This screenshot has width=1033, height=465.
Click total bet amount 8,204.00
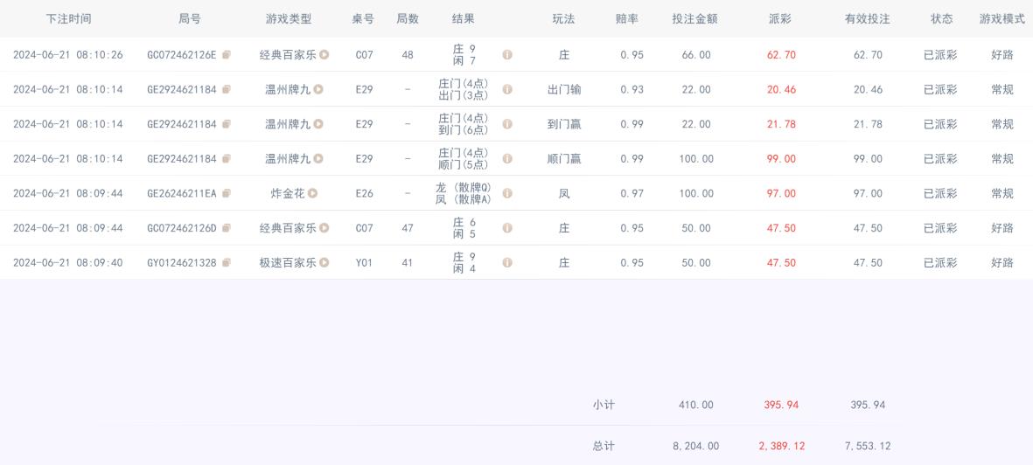tap(696, 446)
